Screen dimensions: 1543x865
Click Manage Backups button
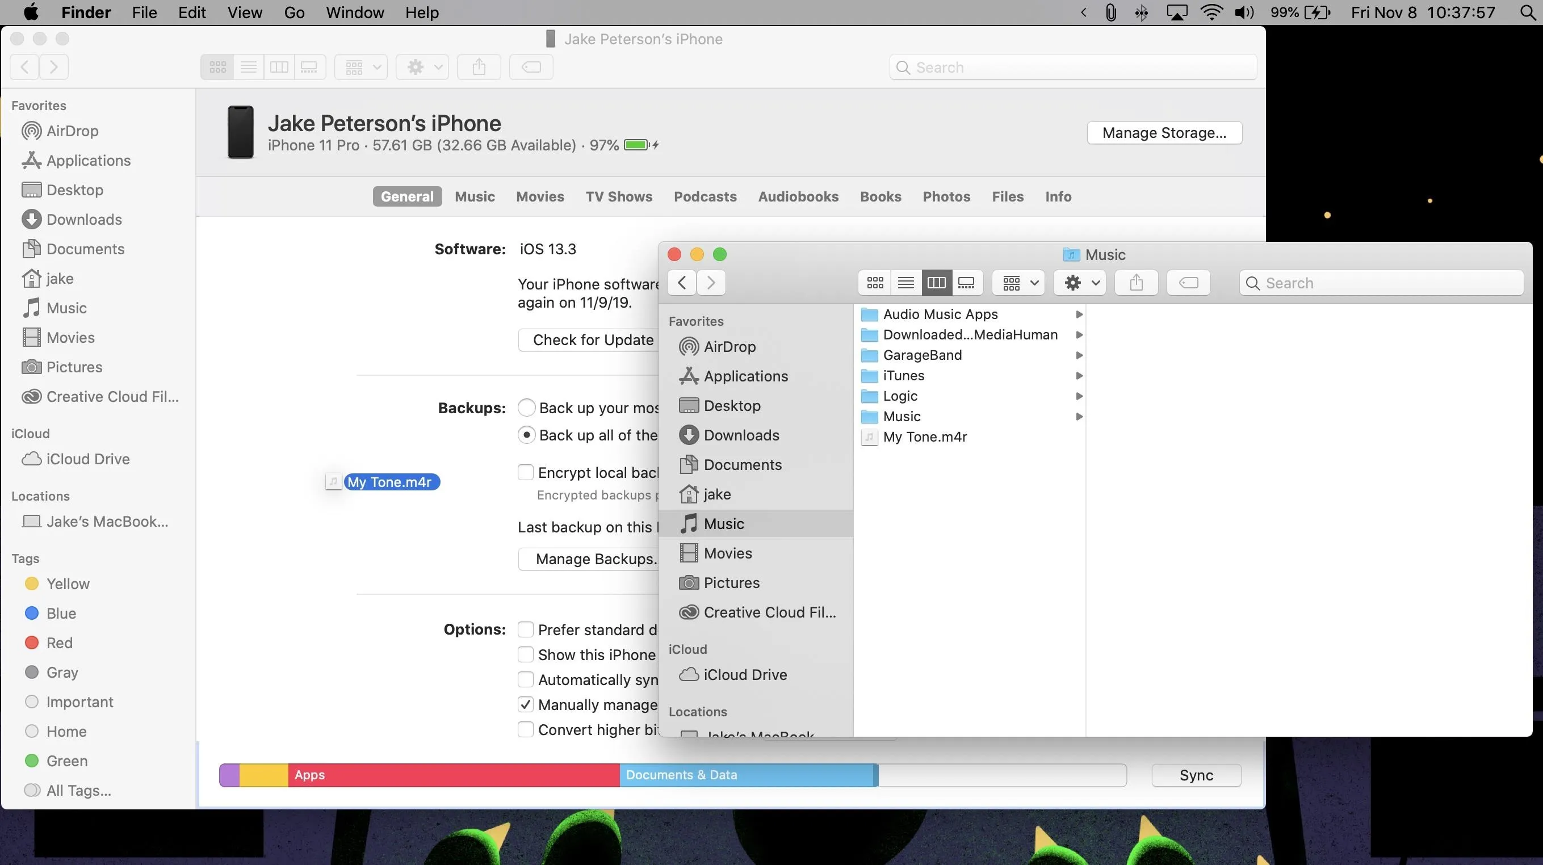(588, 559)
